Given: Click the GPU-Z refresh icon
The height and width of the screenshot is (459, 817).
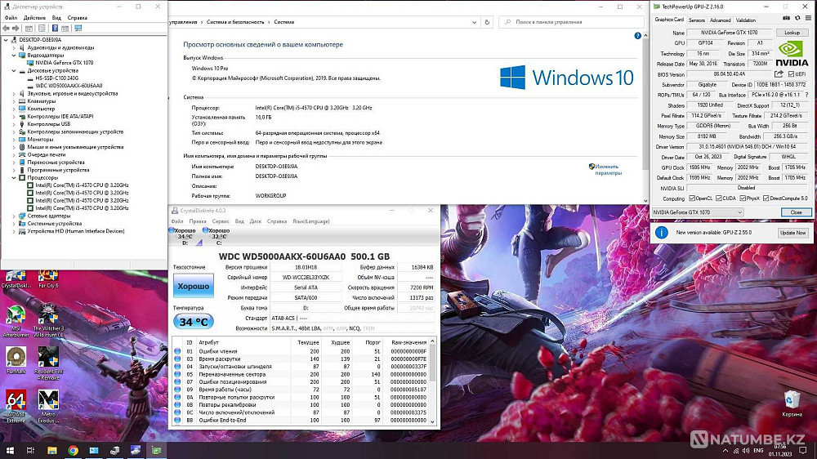Looking at the screenshot, I should pyautogui.click(x=797, y=19).
